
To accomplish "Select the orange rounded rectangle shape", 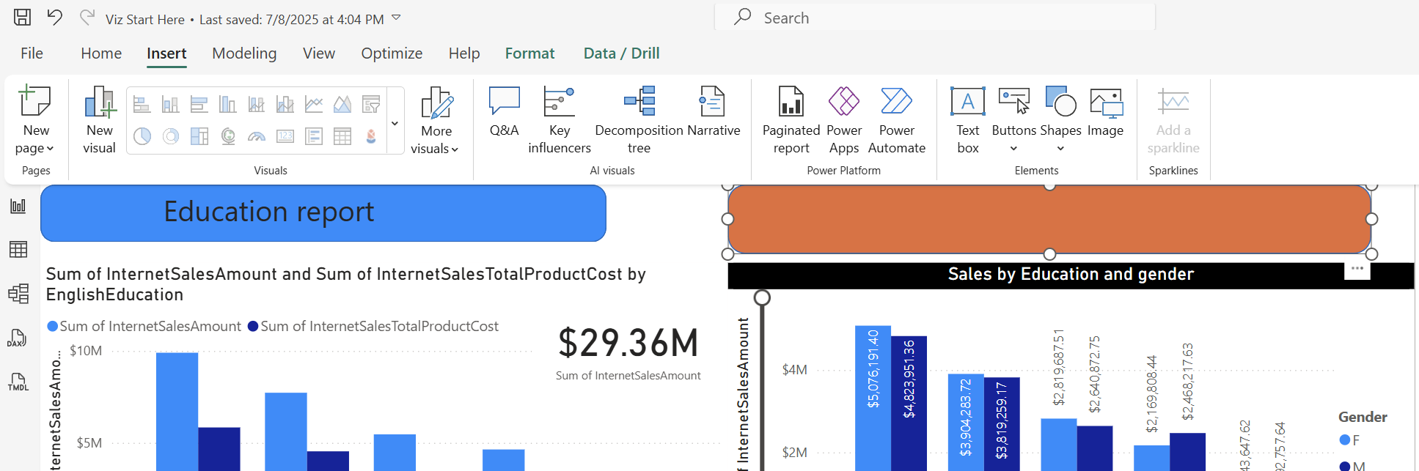I will [x=1049, y=219].
